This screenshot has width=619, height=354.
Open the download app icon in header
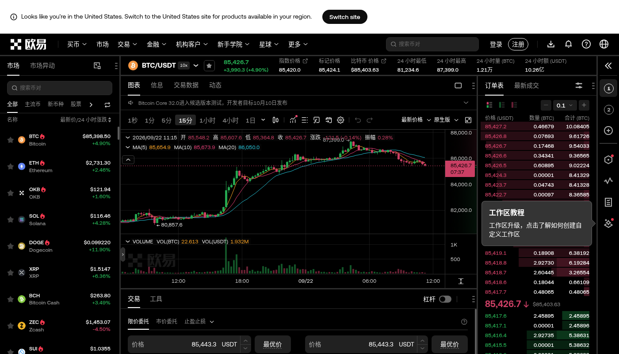[551, 44]
